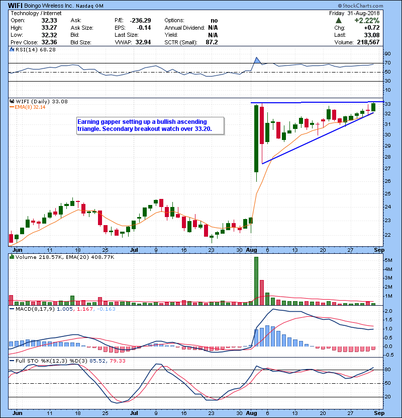Select the red MACD signal value 1.167
This screenshot has width=402, height=418.
click(x=85, y=309)
